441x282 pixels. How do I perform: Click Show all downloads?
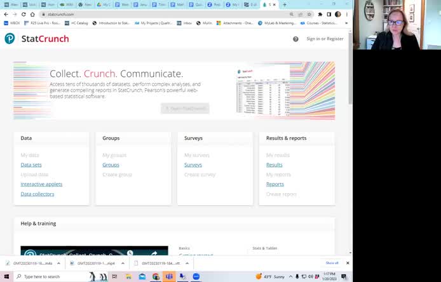point(332,263)
